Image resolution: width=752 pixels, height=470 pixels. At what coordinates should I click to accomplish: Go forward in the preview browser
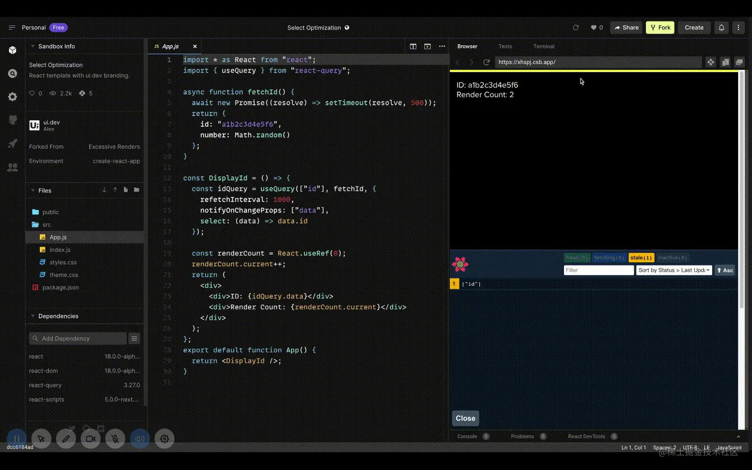pos(472,62)
